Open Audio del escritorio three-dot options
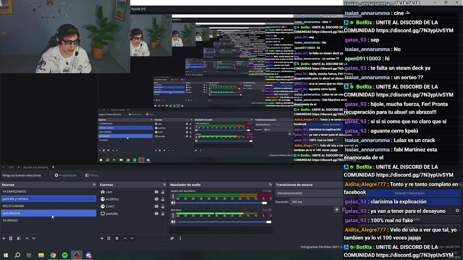This screenshot has height=260, width=463. coord(173,197)
